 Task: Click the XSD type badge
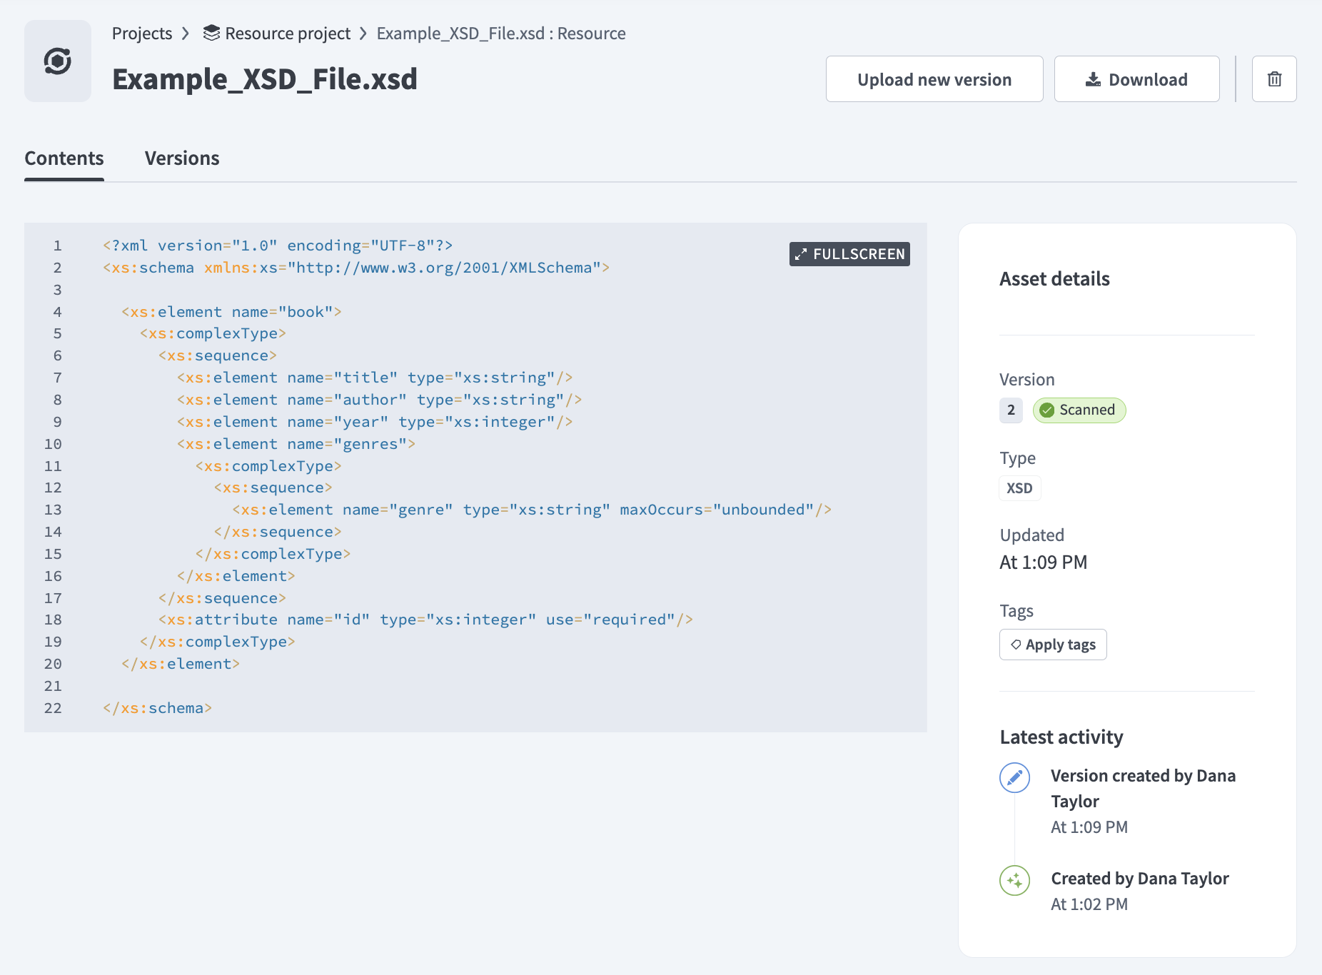(x=1019, y=488)
